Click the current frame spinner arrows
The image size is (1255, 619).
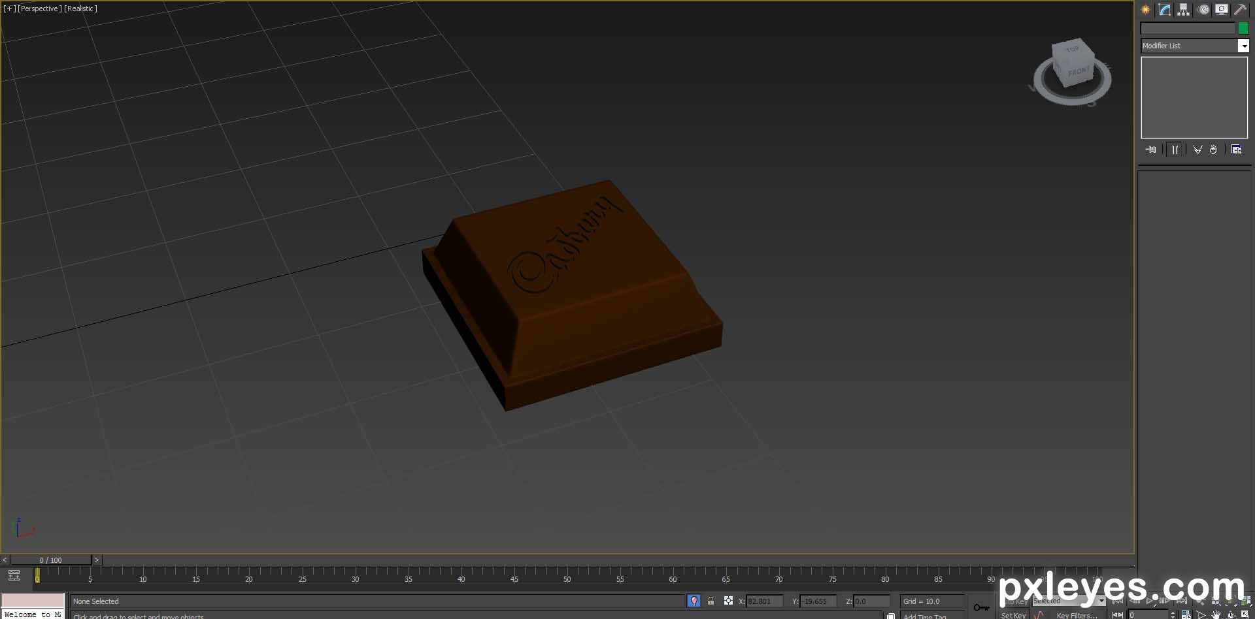pyautogui.click(x=1173, y=614)
